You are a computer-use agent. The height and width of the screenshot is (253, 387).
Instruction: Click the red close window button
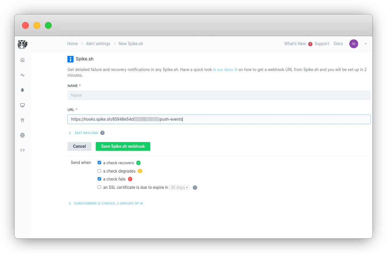(25, 25)
